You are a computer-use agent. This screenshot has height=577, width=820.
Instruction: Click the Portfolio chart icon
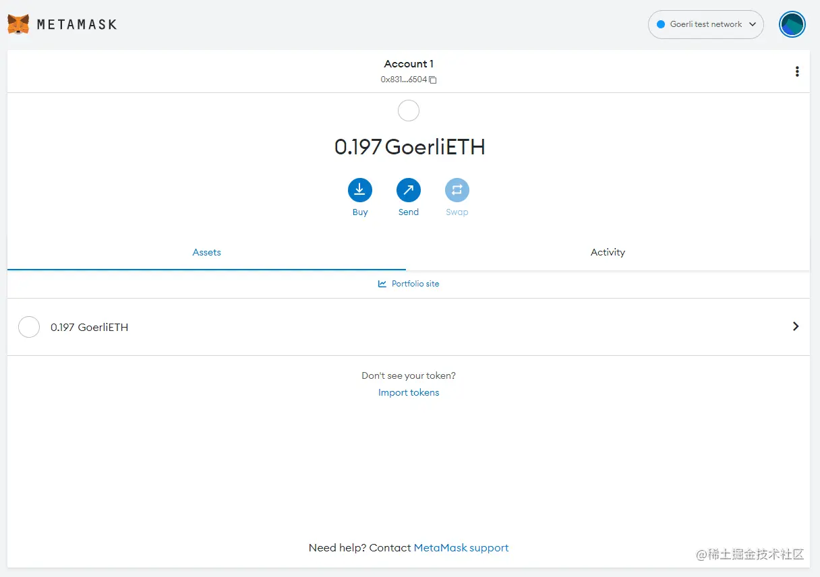(x=382, y=284)
